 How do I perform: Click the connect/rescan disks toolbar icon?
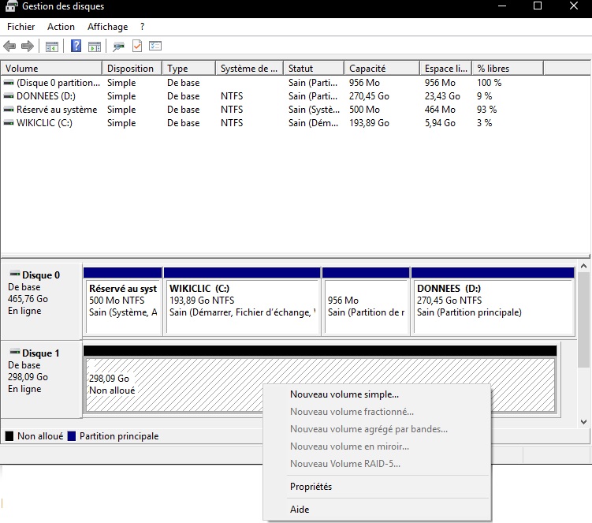pos(118,47)
